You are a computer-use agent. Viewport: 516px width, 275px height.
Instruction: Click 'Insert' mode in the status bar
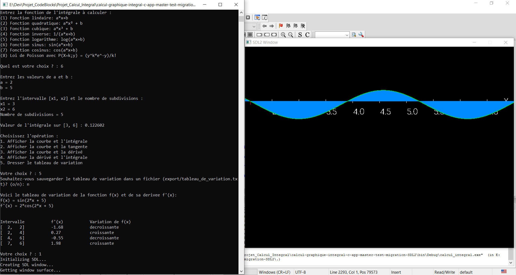396,272
